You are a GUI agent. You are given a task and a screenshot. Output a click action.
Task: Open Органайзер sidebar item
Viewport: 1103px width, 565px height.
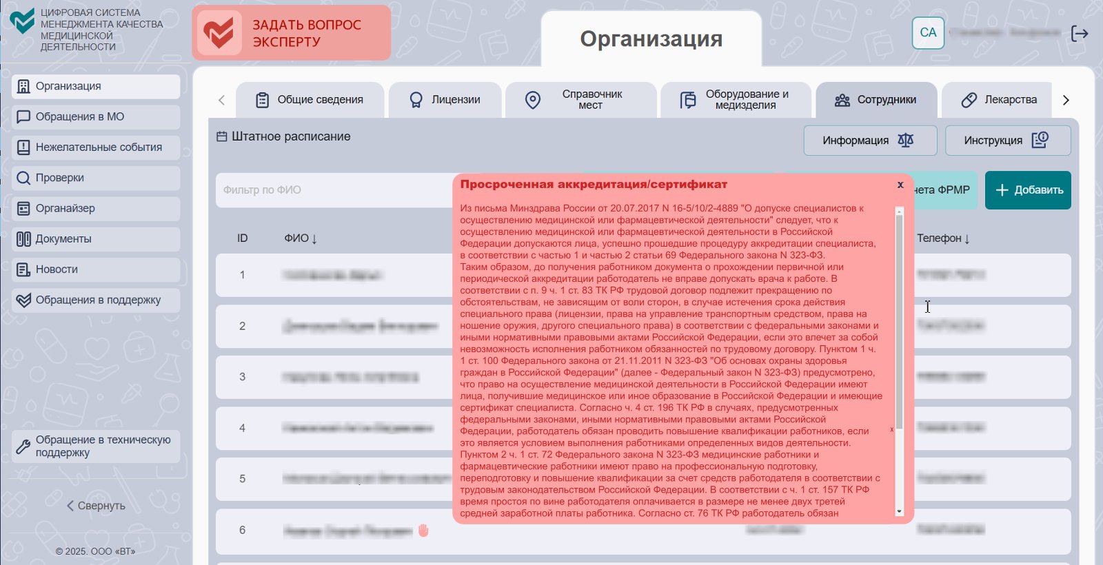96,208
